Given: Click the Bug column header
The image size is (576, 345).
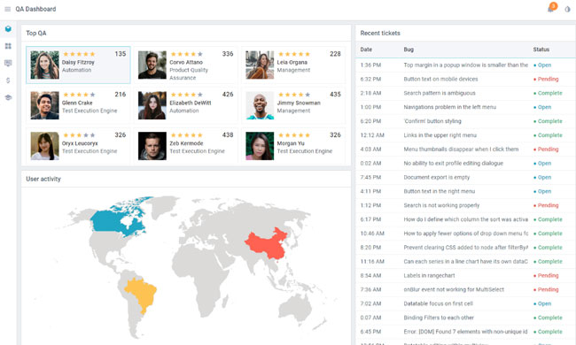Looking at the screenshot, I should click(409, 50).
